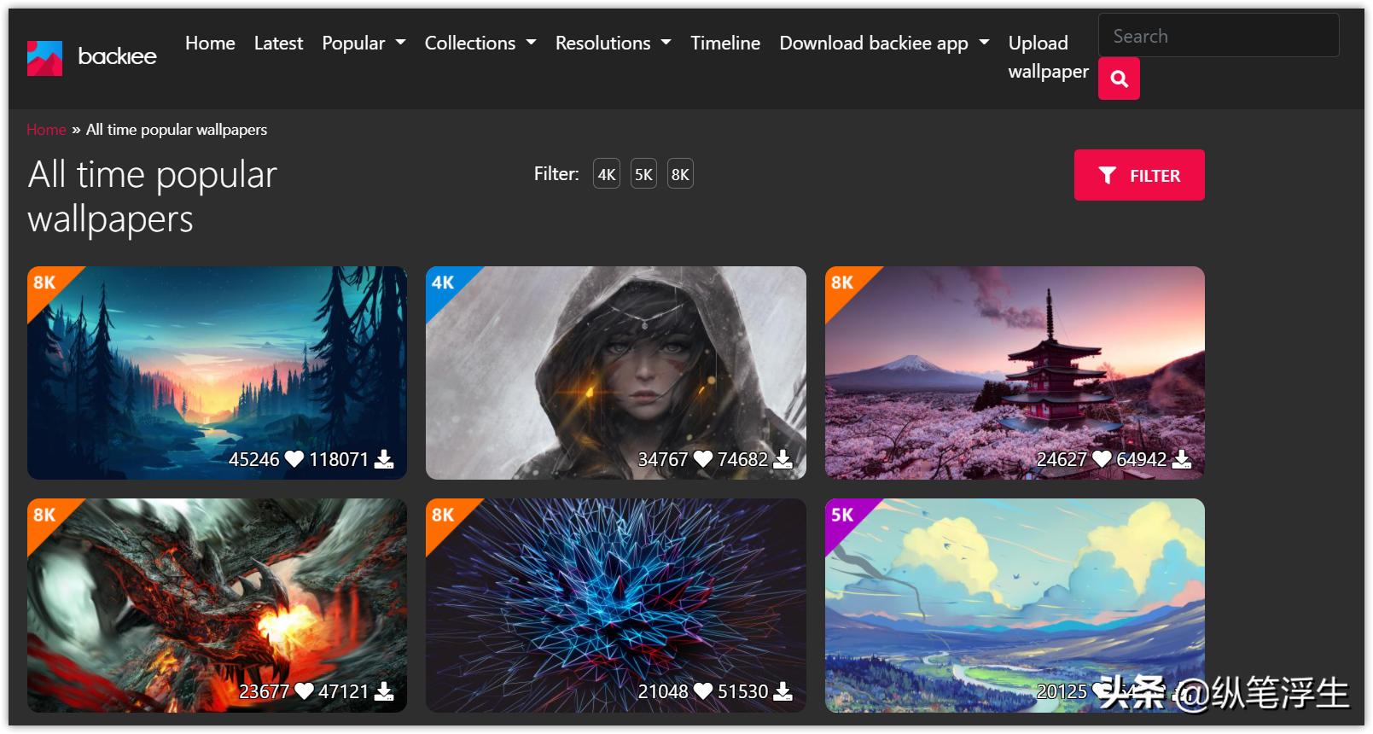The height and width of the screenshot is (734, 1373).
Task: Open the Timeline menu item
Action: point(725,43)
